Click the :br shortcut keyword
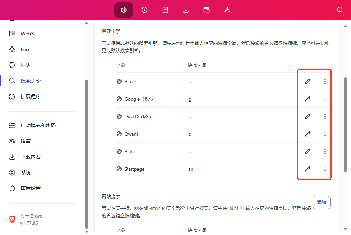Screen dimensions: 351x235 (190, 82)
